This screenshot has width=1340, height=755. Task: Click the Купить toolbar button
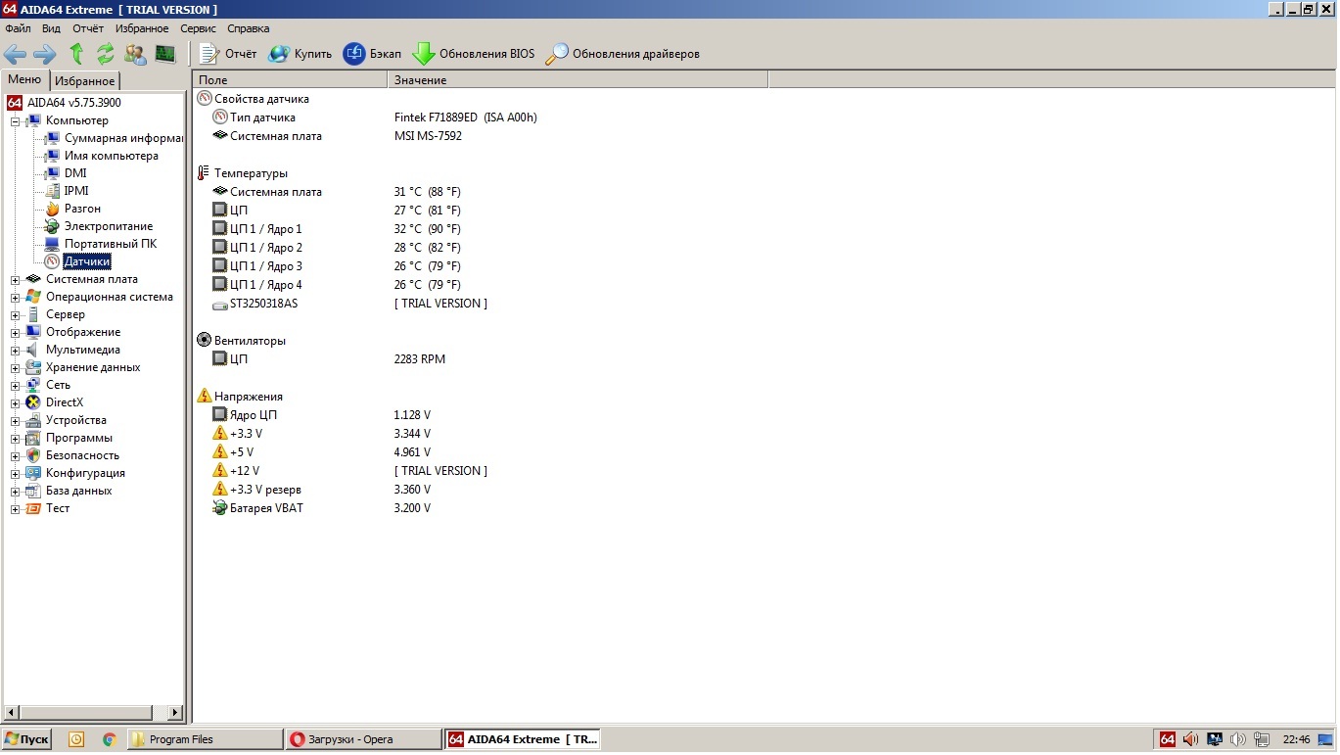[300, 54]
